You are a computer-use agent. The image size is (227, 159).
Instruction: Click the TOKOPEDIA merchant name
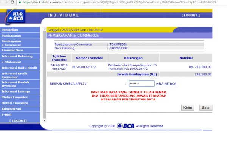tap(118, 45)
